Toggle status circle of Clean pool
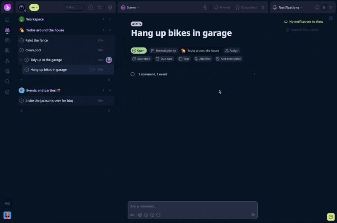 point(21,50)
